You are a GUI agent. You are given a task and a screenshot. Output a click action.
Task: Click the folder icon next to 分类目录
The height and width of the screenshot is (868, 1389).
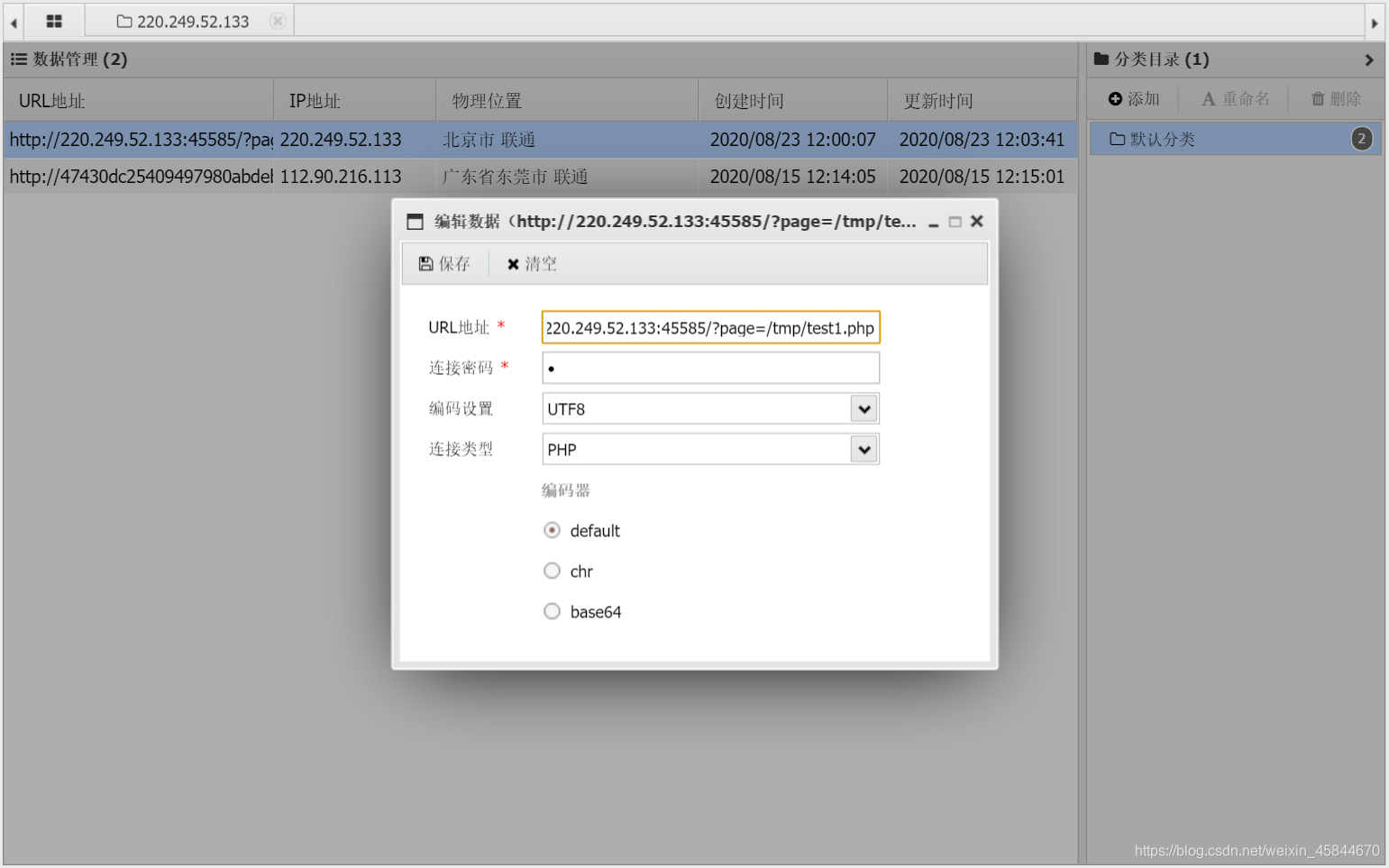(1101, 59)
